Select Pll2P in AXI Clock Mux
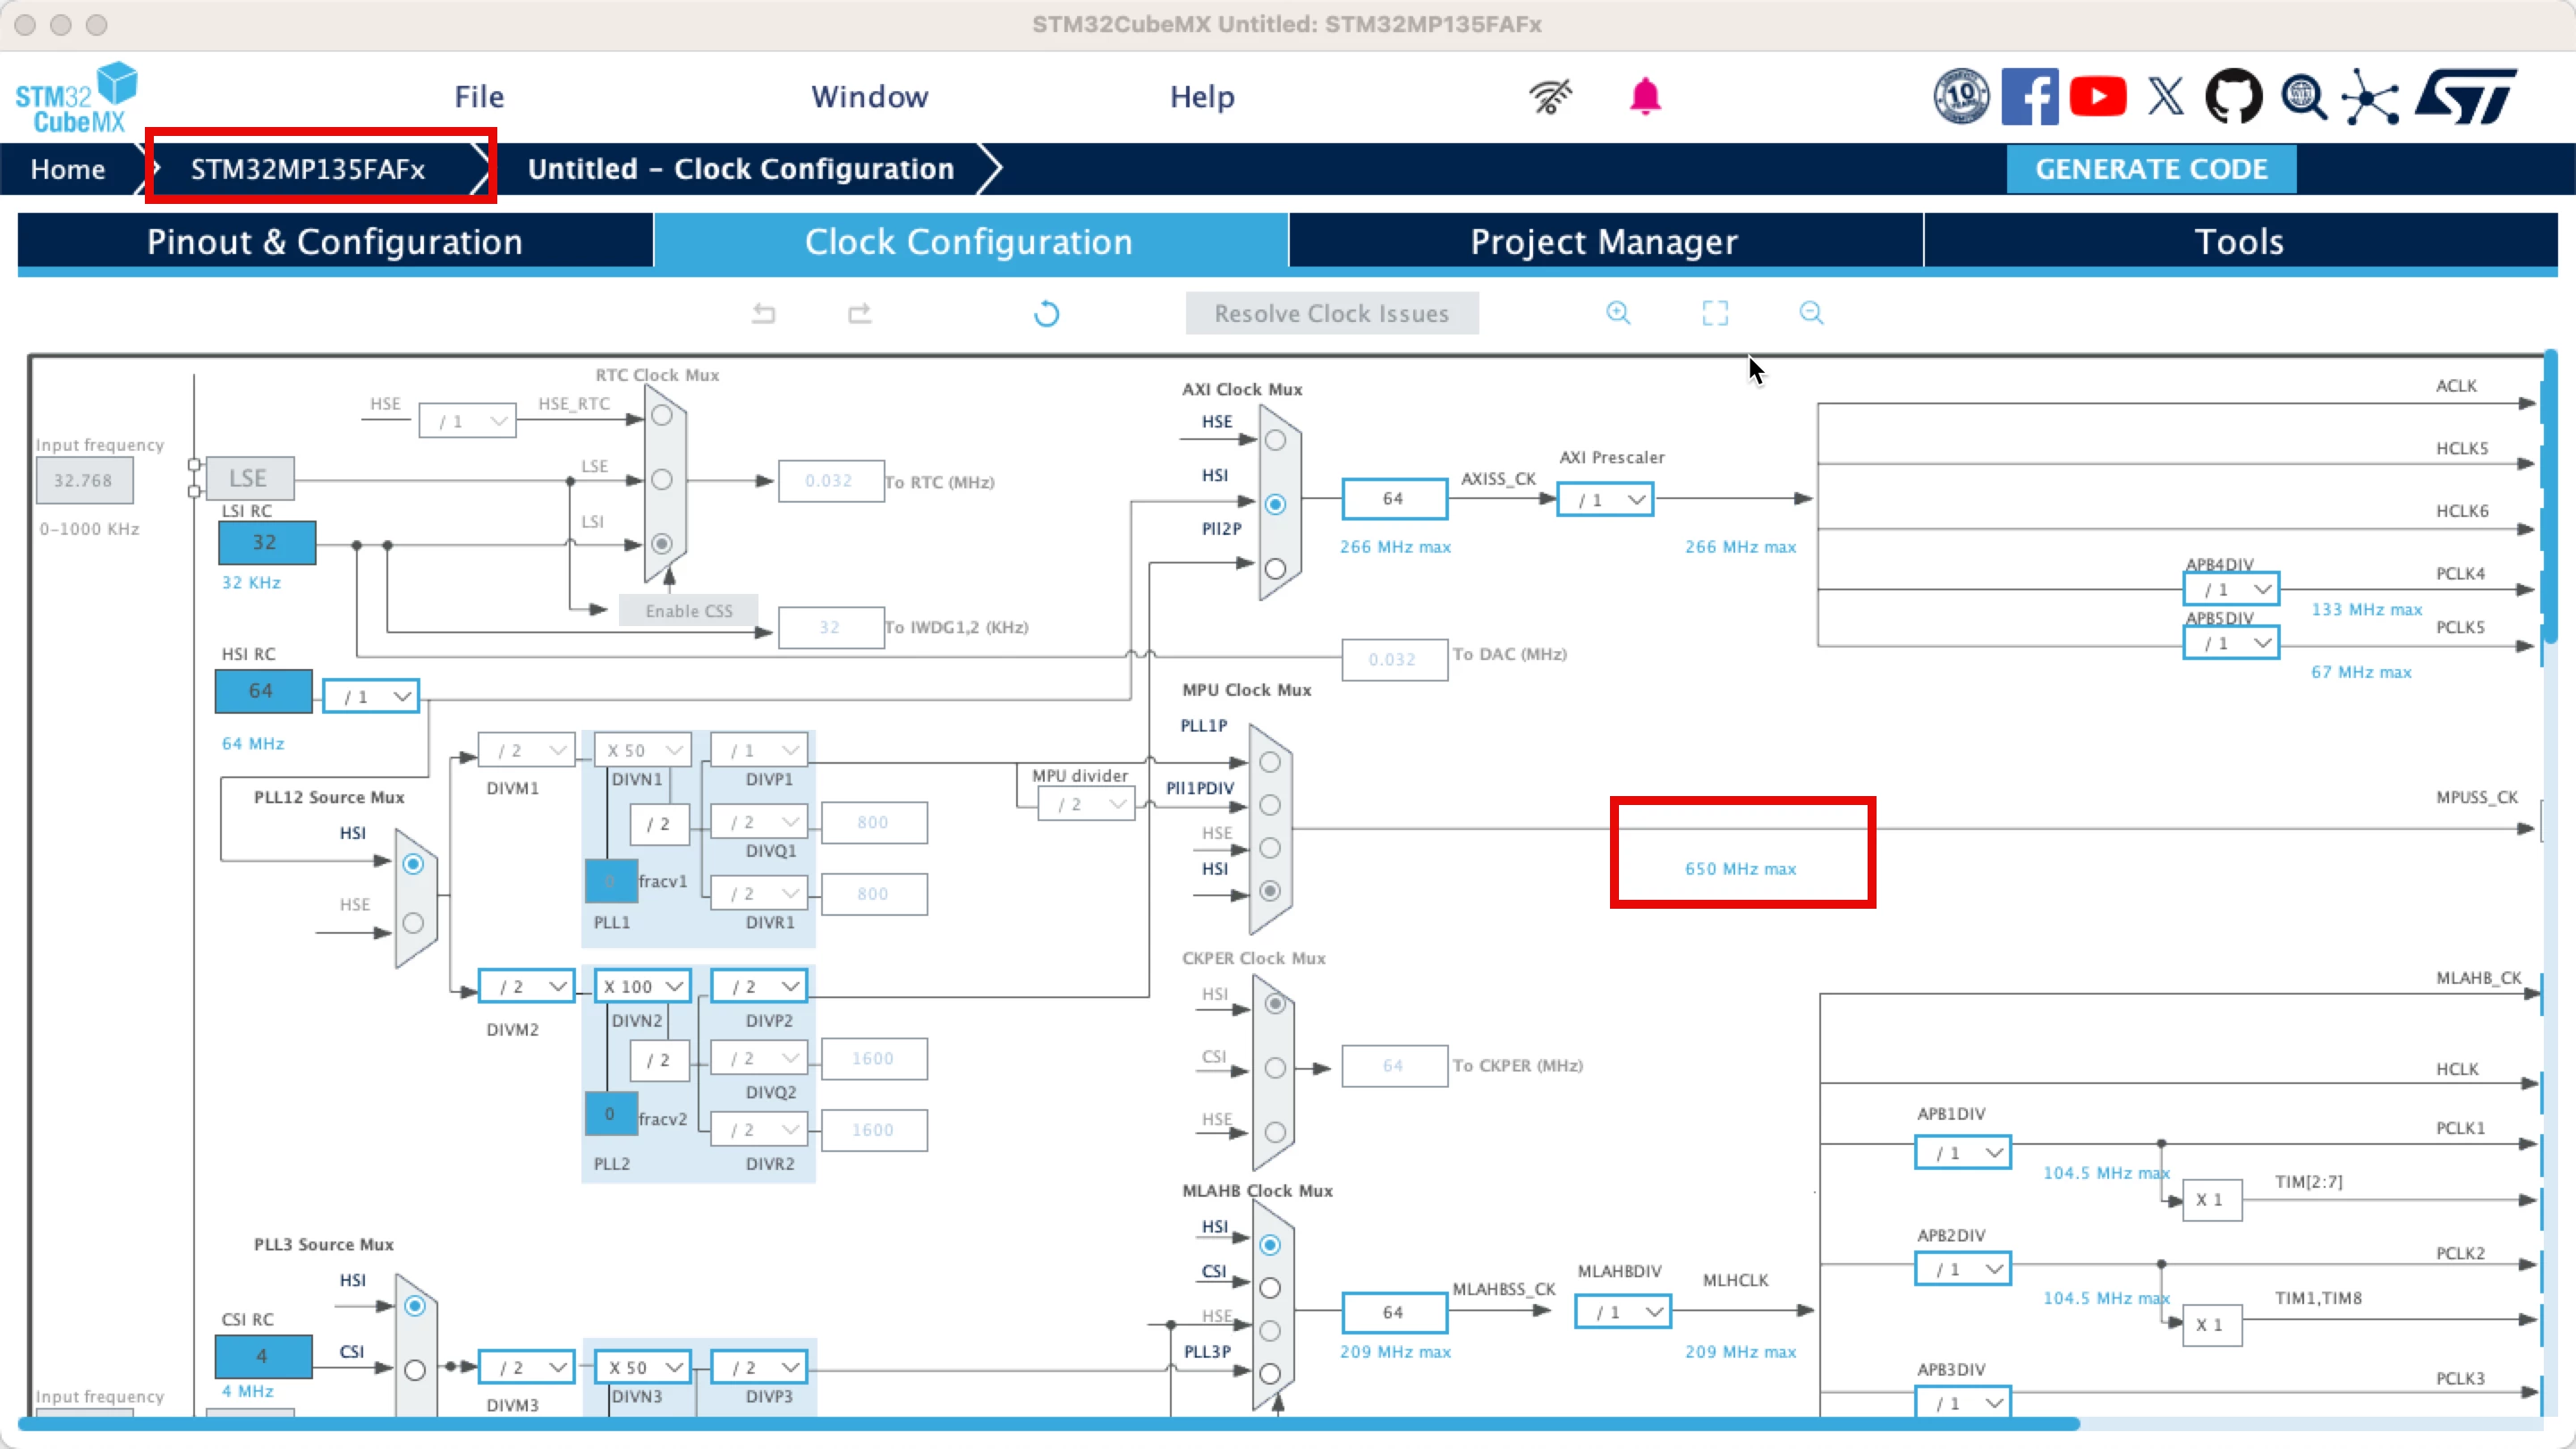Image resolution: width=2576 pixels, height=1449 pixels. tap(1275, 568)
